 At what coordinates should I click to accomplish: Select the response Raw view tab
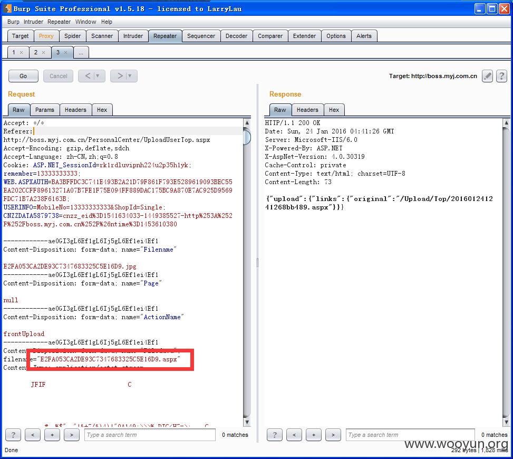pos(280,110)
